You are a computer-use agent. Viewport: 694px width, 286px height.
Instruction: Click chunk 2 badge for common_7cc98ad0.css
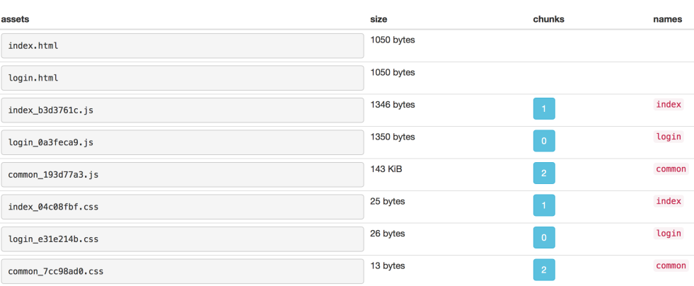pyautogui.click(x=544, y=270)
